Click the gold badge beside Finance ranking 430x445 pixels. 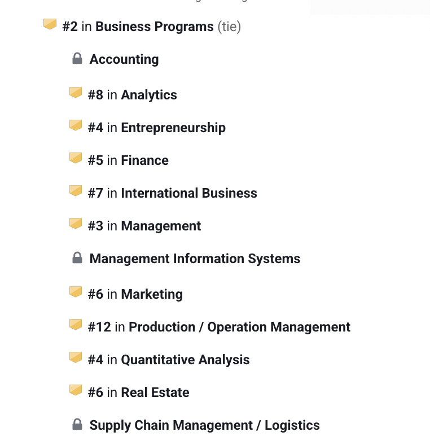(76, 158)
